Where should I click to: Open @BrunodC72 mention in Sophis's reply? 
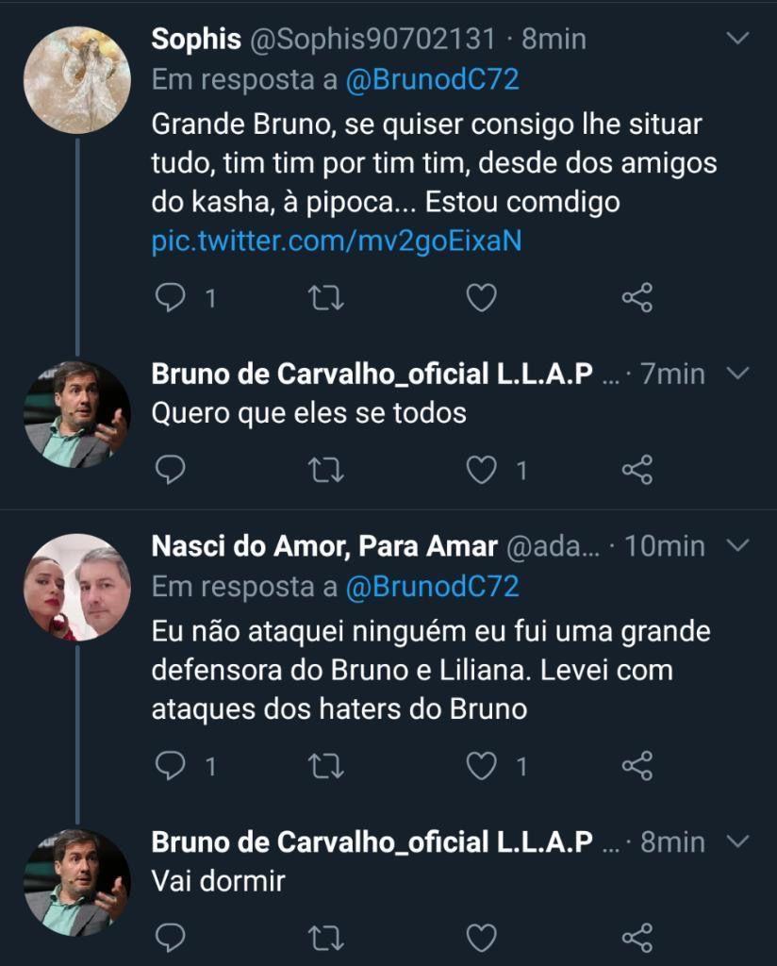click(x=432, y=80)
